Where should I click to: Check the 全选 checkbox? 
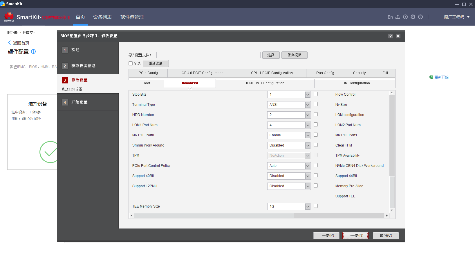click(x=131, y=63)
